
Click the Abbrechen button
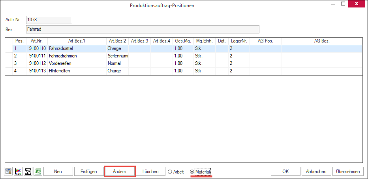pyautogui.click(x=316, y=172)
